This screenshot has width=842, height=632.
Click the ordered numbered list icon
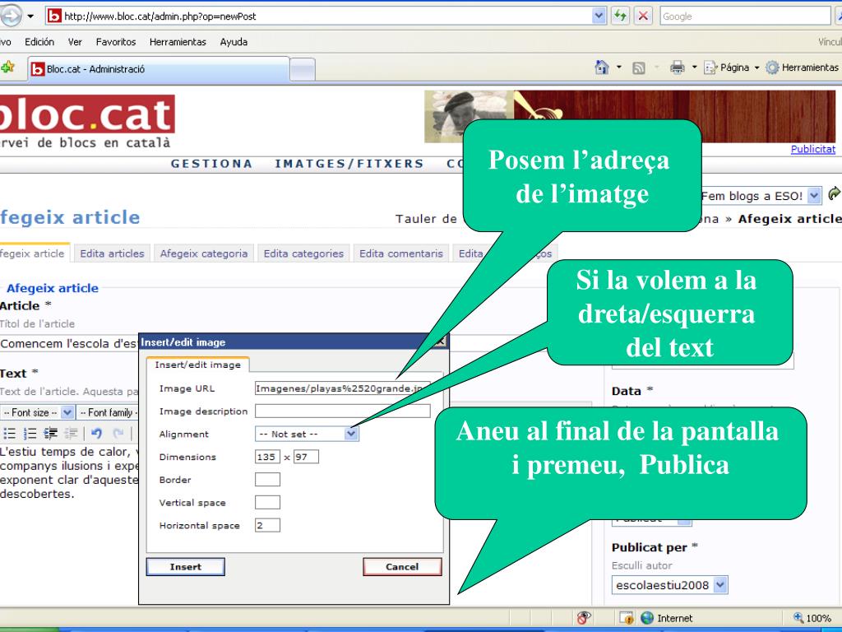pyautogui.click(x=30, y=433)
